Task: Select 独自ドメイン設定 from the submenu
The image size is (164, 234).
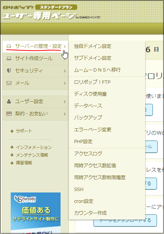Action: 93,46
